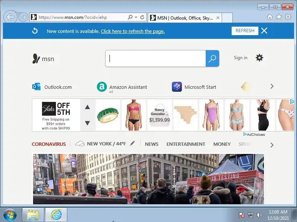Open the NEWS section
The height and width of the screenshot is (222, 297).
[x=151, y=144]
